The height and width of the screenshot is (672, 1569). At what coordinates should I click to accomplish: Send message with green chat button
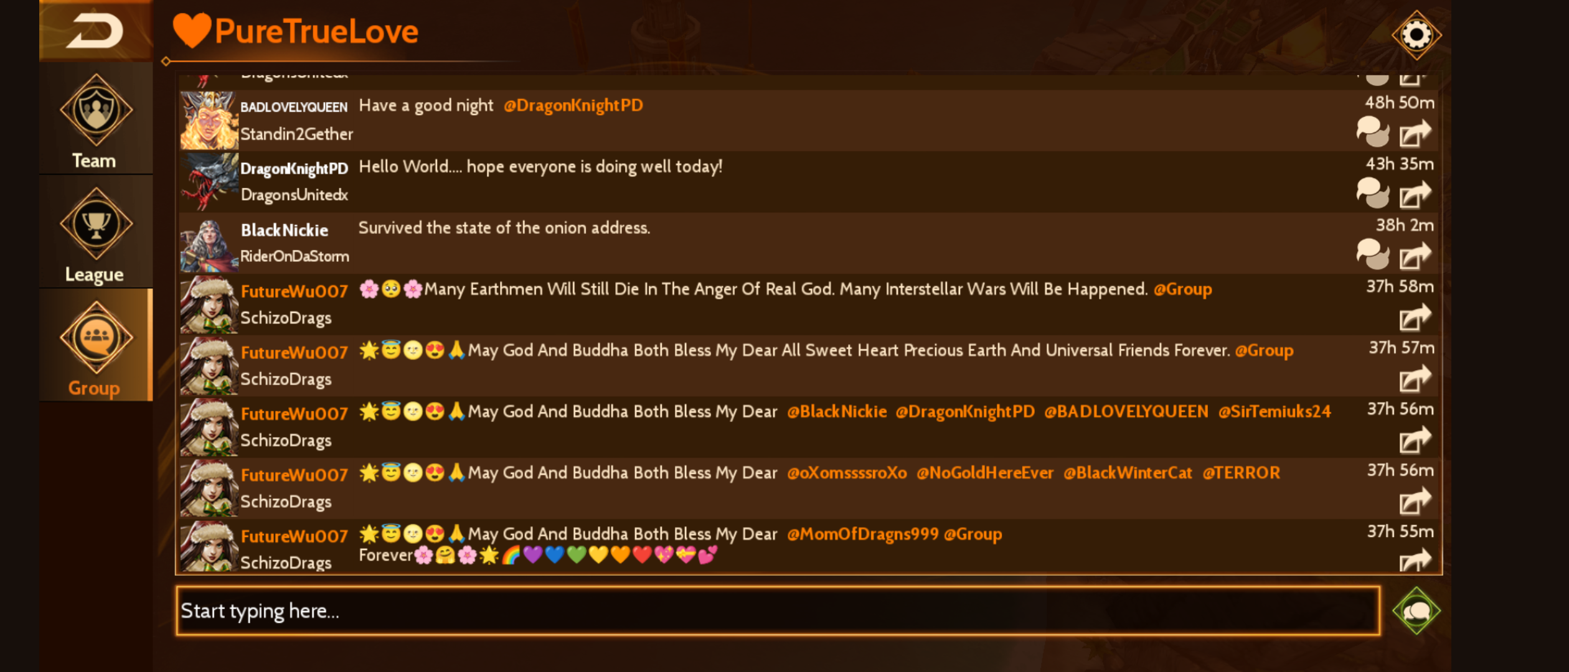[x=1416, y=610]
